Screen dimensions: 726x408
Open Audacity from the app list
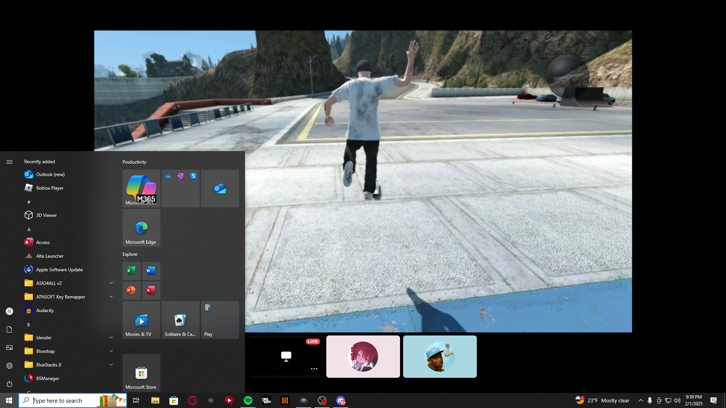coord(45,311)
